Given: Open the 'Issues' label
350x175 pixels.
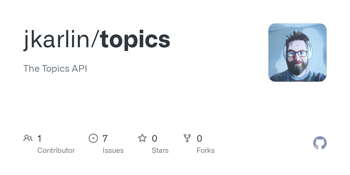Looking at the screenshot, I should 113,150.
